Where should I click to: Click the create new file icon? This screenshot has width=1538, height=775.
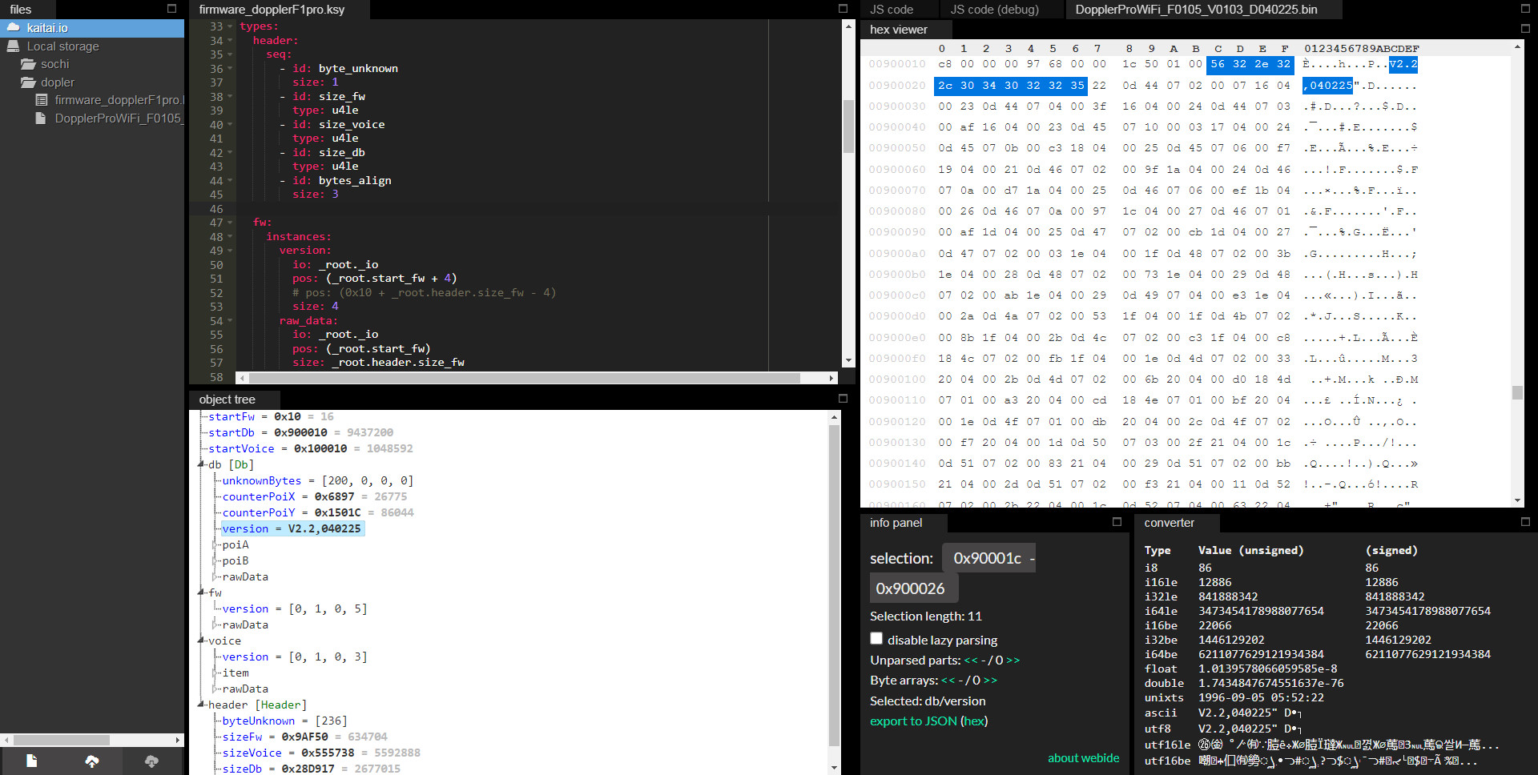31,761
